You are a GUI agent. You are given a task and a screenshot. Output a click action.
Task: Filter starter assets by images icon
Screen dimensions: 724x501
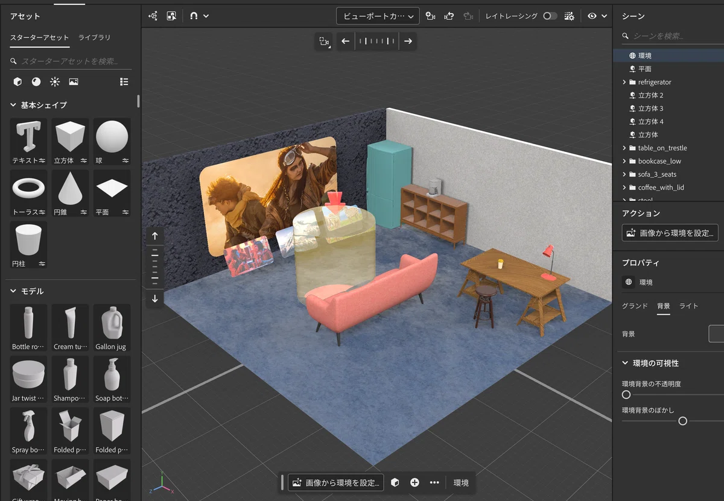coord(74,81)
